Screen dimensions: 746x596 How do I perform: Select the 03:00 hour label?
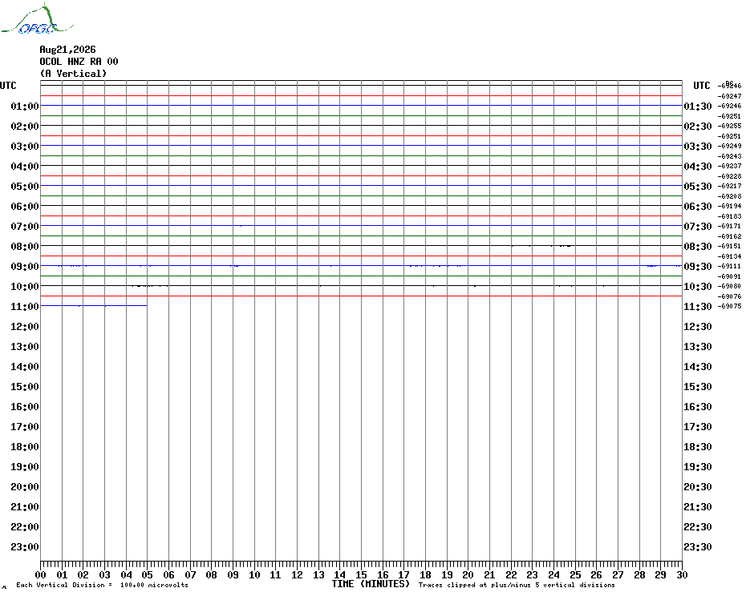coord(25,147)
